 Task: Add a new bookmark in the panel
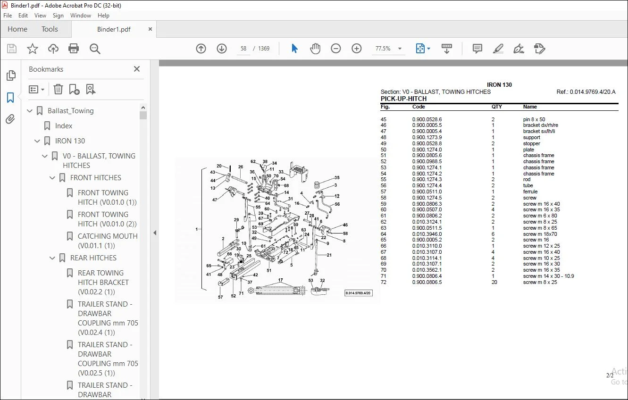[x=74, y=89]
